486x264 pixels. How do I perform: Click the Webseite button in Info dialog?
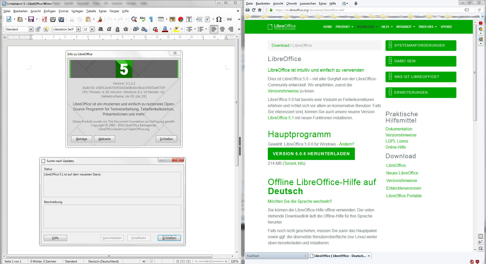105,139
